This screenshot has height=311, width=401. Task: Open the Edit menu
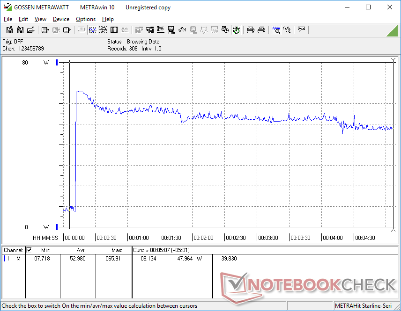coord(23,19)
